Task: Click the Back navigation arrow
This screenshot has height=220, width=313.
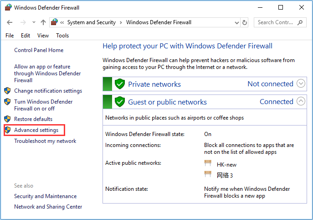Action: [x=10, y=22]
